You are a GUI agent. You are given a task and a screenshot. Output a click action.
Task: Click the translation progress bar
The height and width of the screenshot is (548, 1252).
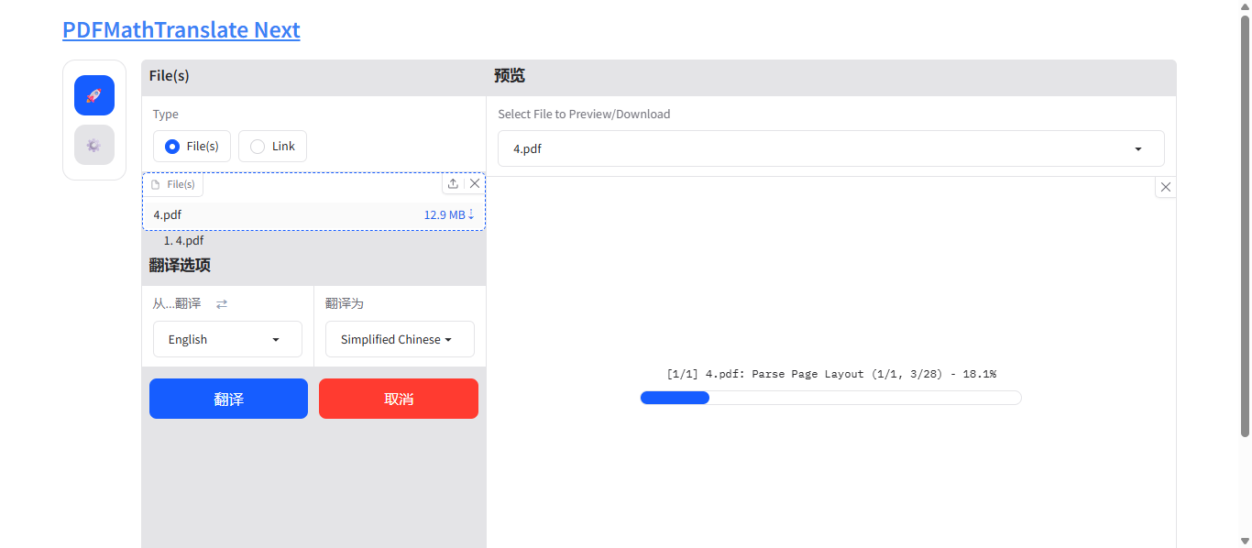[x=830, y=398]
